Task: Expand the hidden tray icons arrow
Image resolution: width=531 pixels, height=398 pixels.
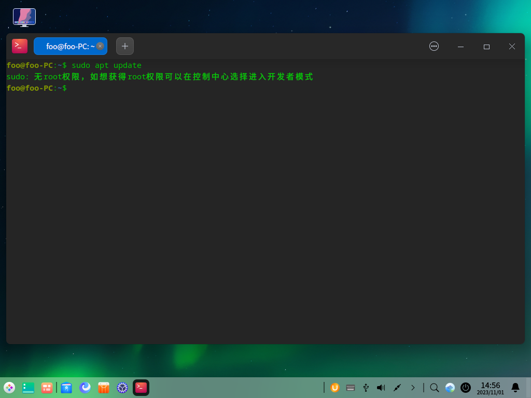Action: point(413,387)
